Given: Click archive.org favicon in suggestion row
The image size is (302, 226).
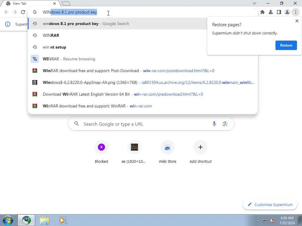Looking at the screenshot, I should click(x=35, y=82).
